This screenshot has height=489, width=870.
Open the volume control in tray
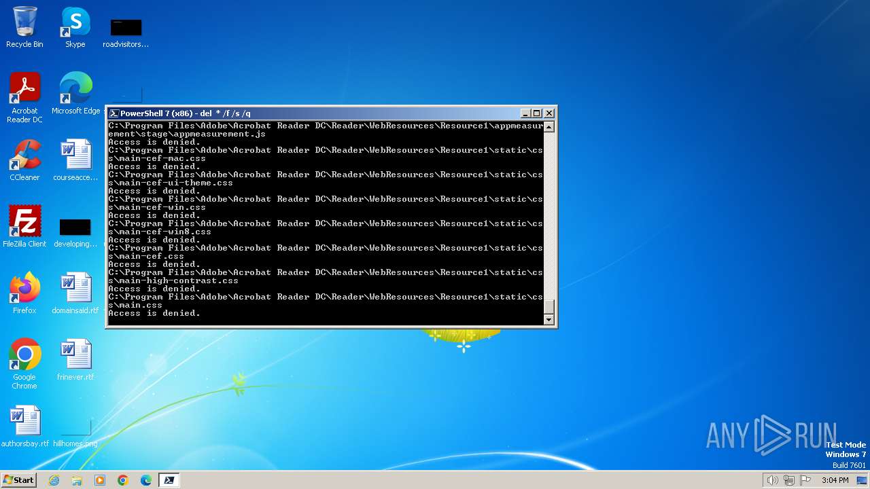click(x=772, y=480)
